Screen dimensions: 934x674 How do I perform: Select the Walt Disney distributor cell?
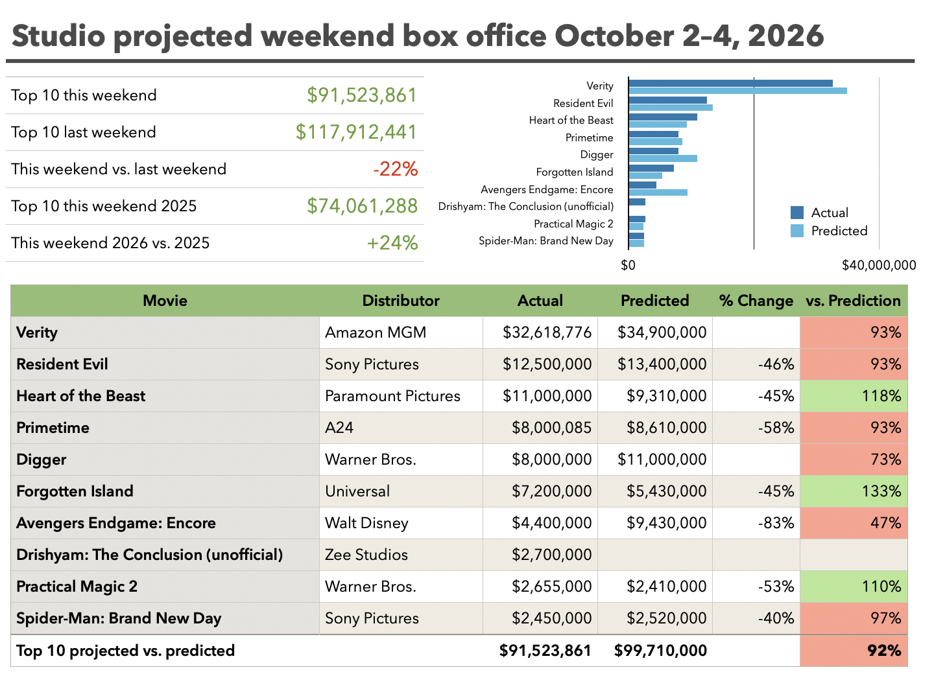(401, 523)
